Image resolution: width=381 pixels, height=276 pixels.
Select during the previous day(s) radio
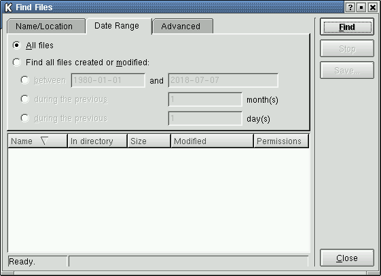coord(24,118)
